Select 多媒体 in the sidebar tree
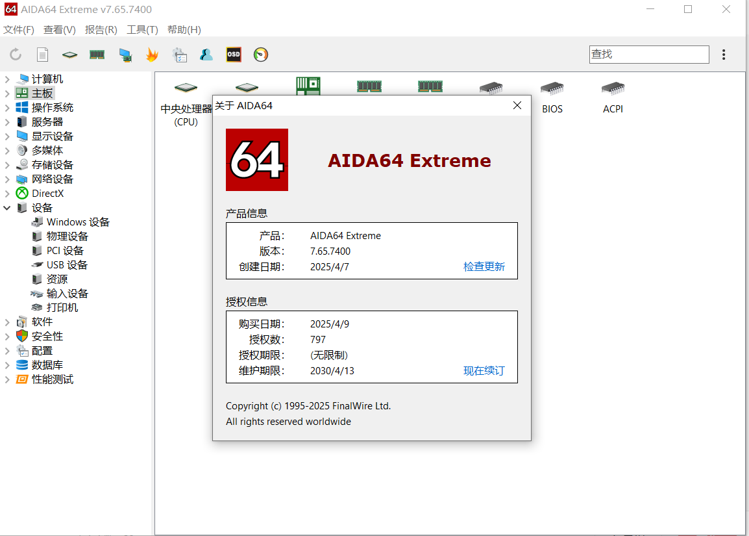 point(47,150)
